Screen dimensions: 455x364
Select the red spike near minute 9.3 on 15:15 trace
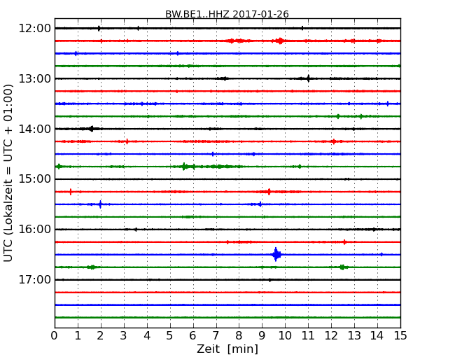(x=269, y=192)
